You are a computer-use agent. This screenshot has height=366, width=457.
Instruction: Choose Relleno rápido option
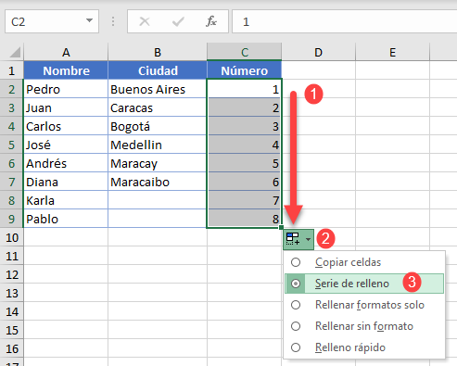pyautogui.click(x=364, y=347)
